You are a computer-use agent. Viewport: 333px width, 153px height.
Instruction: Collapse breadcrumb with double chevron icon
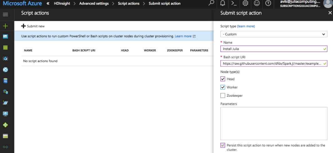[48, 3]
